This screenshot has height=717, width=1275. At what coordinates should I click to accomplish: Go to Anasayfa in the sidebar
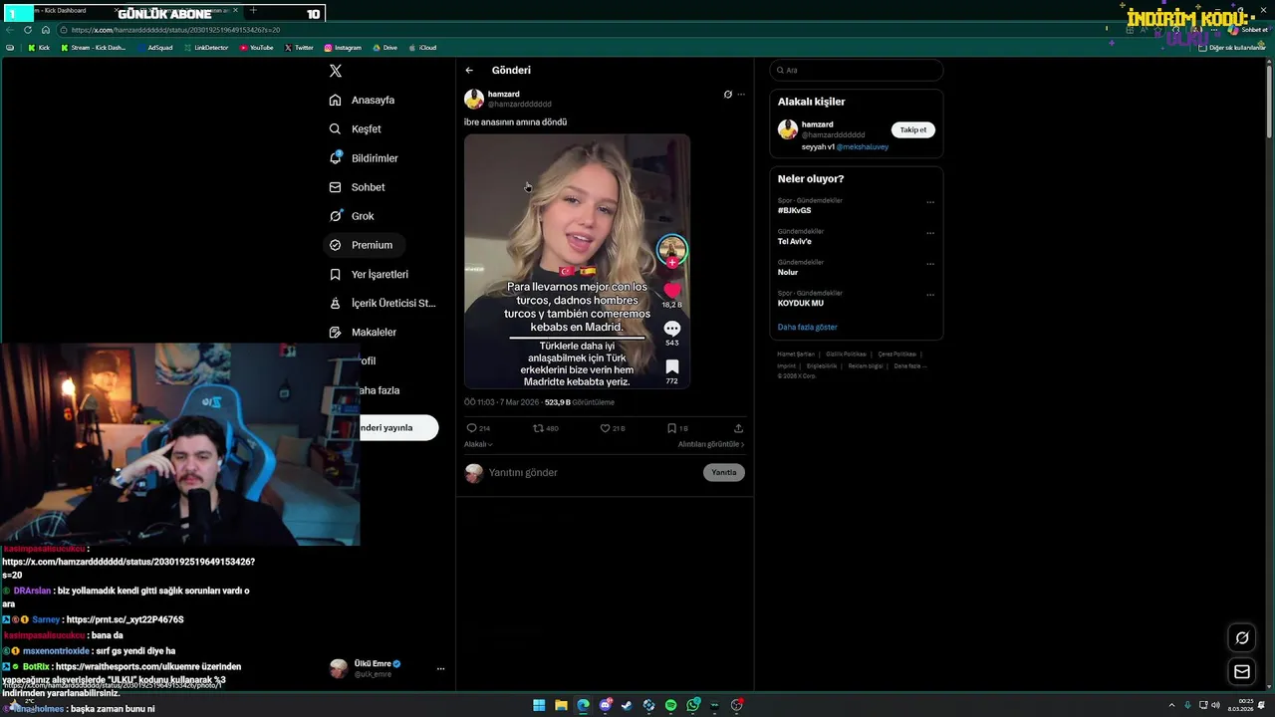coord(362,100)
